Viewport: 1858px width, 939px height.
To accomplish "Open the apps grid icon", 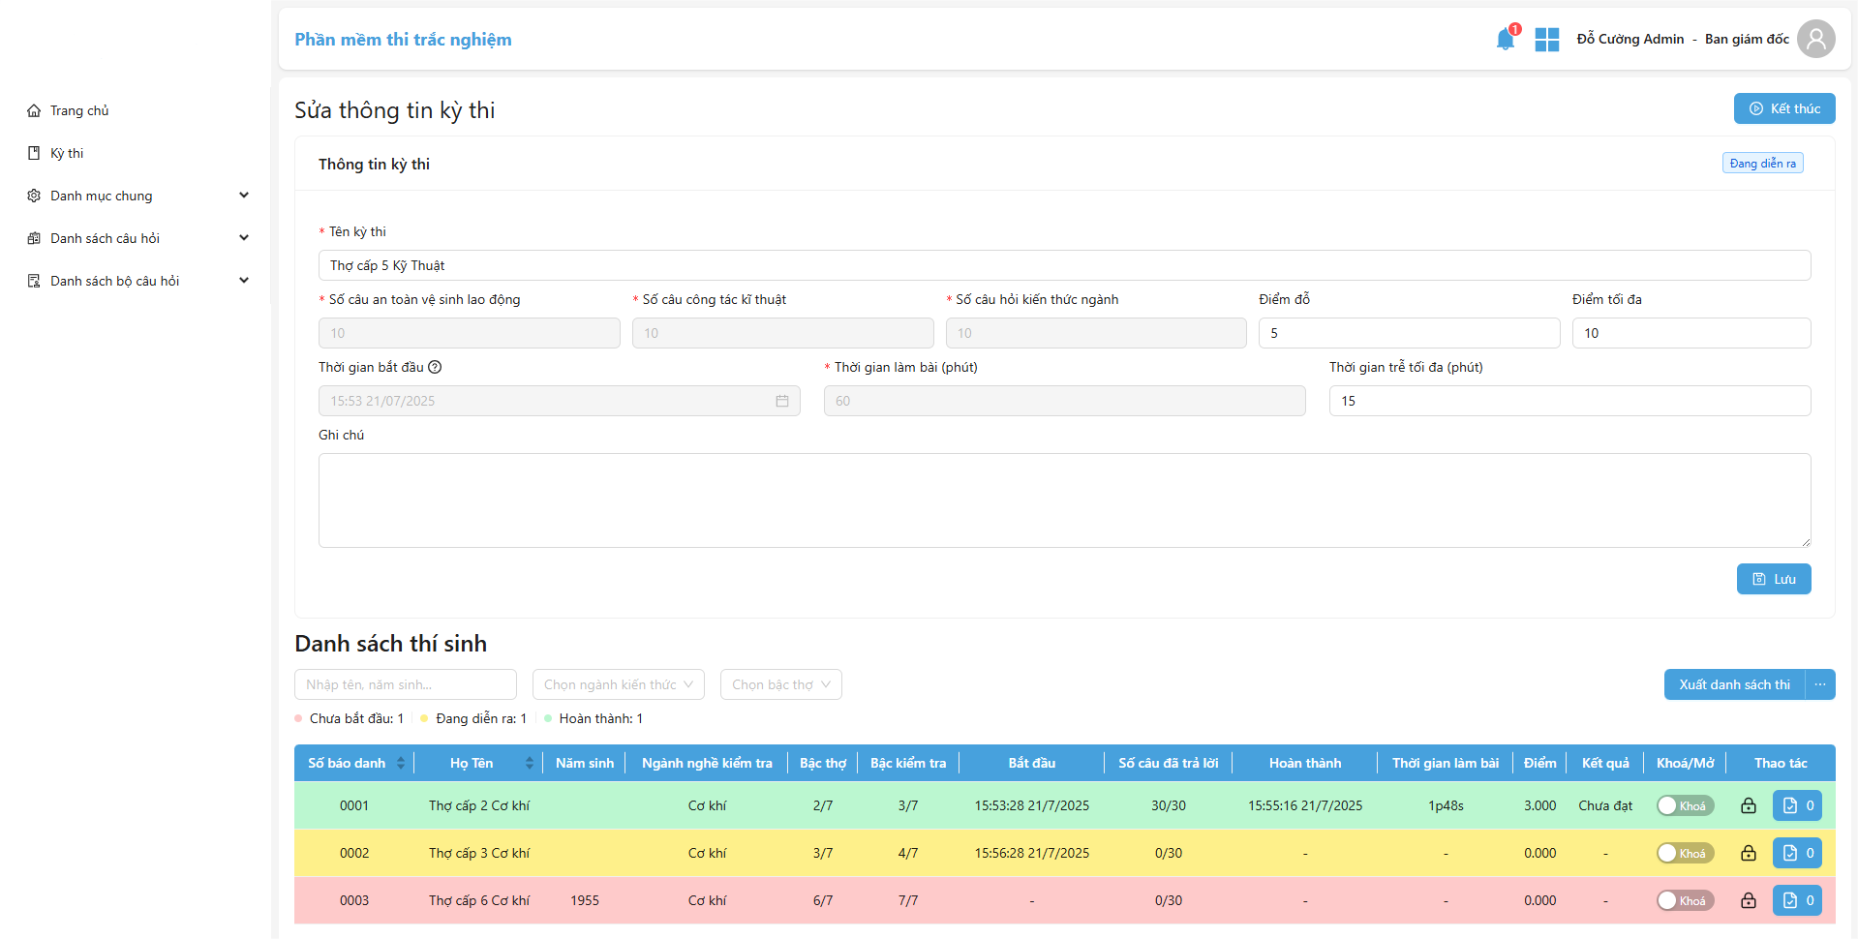I will coord(1547,40).
